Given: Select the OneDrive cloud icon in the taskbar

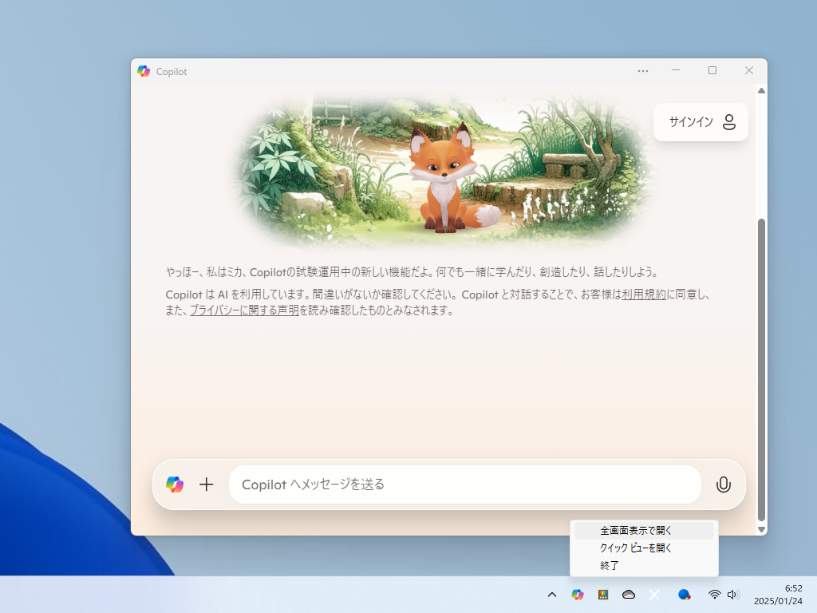Looking at the screenshot, I should click(x=629, y=595).
